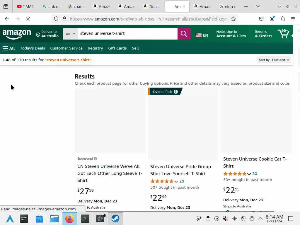Open the hamburger All menu
The height and width of the screenshot is (225, 300).
9,48
